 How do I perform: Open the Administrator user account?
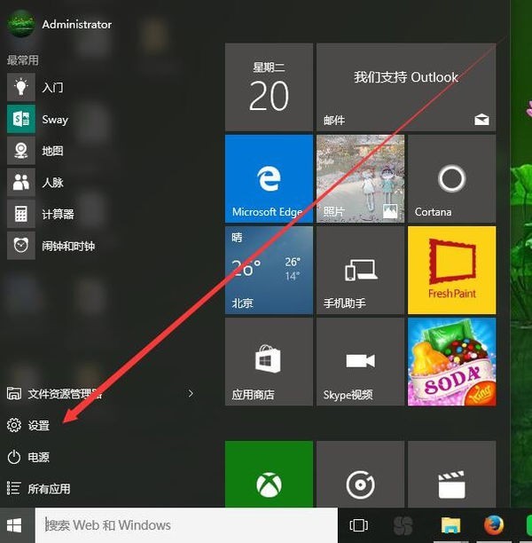click(76, 25)
